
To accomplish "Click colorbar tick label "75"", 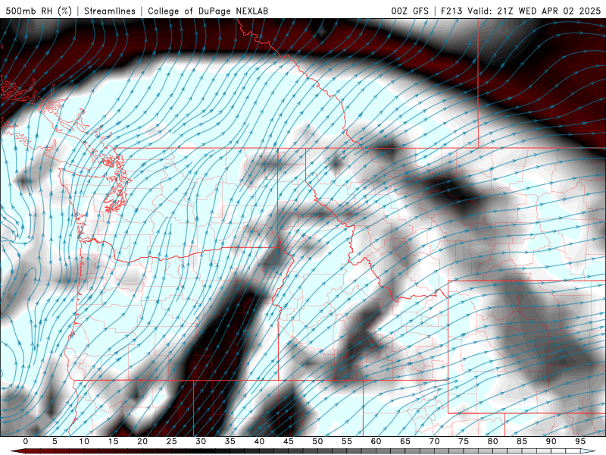I will pyautogui.click(x=464, y=441).
